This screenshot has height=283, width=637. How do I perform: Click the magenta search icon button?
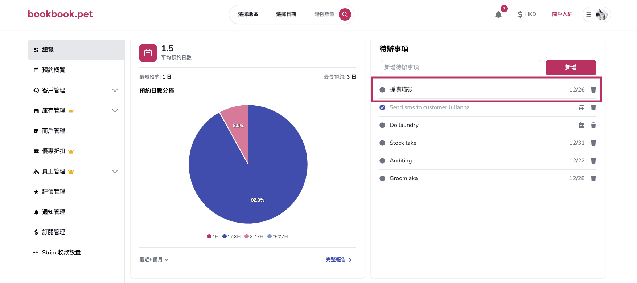345,14
